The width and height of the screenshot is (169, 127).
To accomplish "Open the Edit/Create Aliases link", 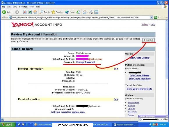I will (x=139, y=75).
